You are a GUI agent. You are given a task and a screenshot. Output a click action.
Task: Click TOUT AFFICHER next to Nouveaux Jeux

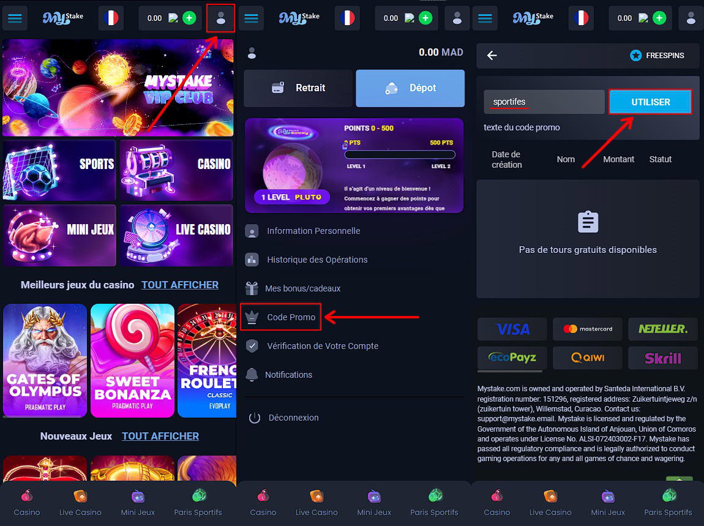[160, 436]
